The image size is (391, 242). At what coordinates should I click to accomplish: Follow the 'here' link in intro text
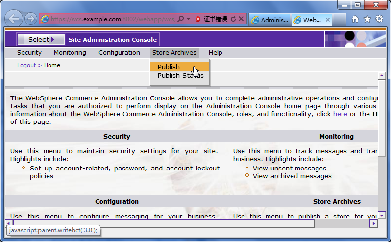[340, 114]
